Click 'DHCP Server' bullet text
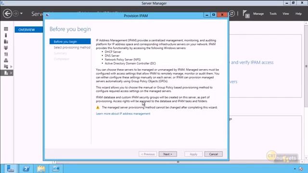This screenshot has height=173, width=308. point(113,52)
